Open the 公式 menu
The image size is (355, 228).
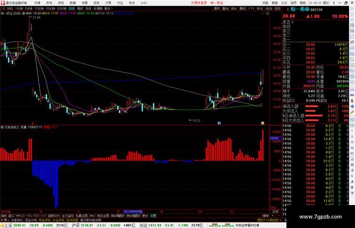click(x=284, y=3)
